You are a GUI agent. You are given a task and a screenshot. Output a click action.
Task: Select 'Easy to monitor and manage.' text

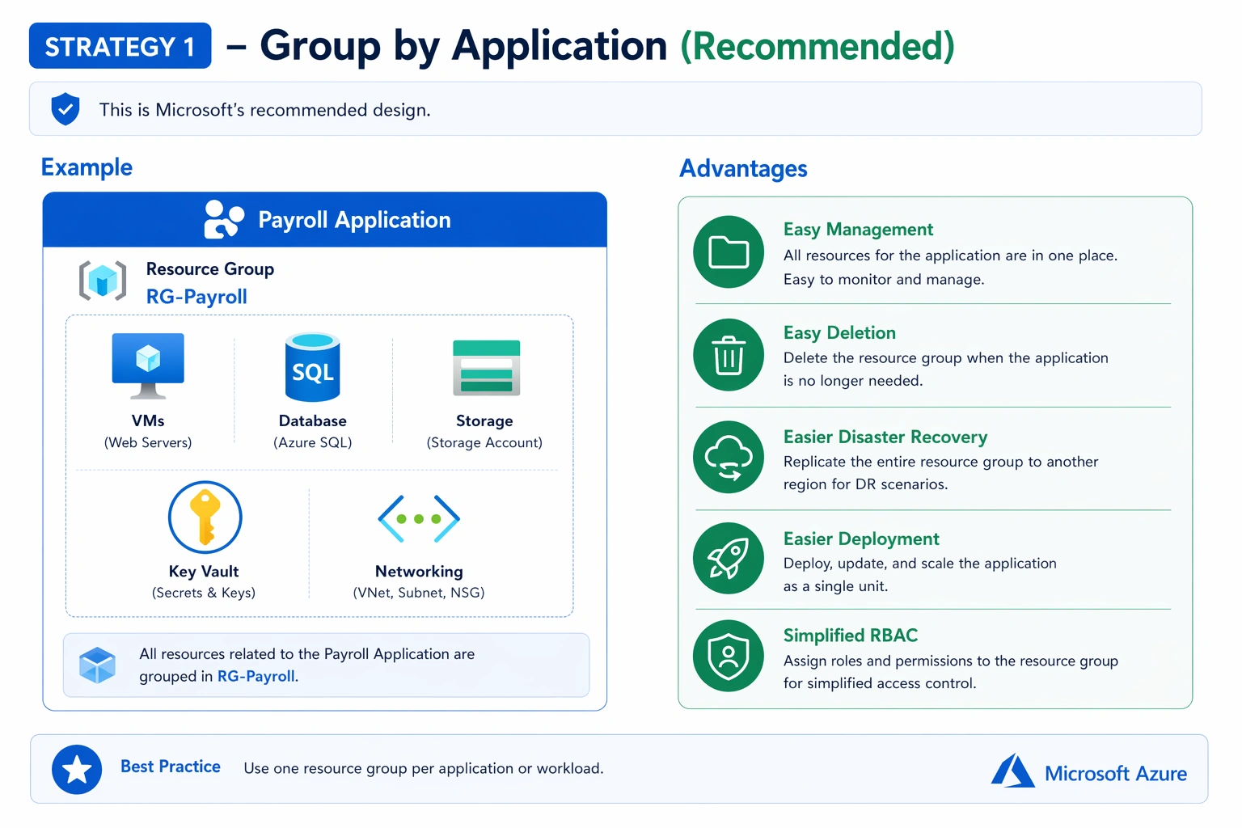click(884, 280)
